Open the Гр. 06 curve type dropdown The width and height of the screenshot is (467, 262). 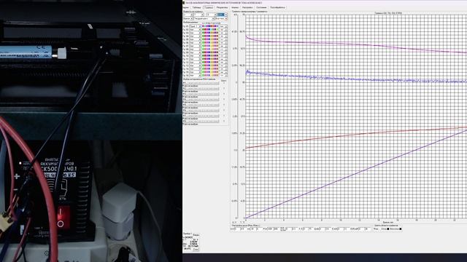click(195, 42)
